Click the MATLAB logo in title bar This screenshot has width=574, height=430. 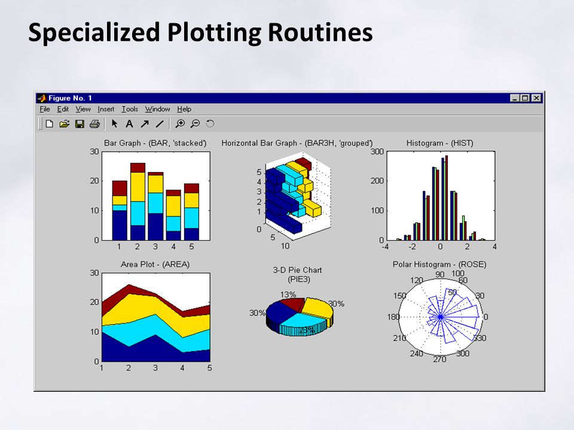click(x=42, y=98)
